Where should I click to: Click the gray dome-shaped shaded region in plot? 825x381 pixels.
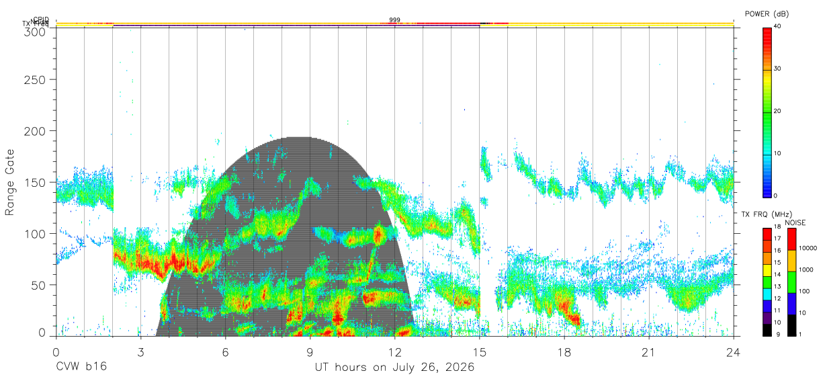click(286, 235)
